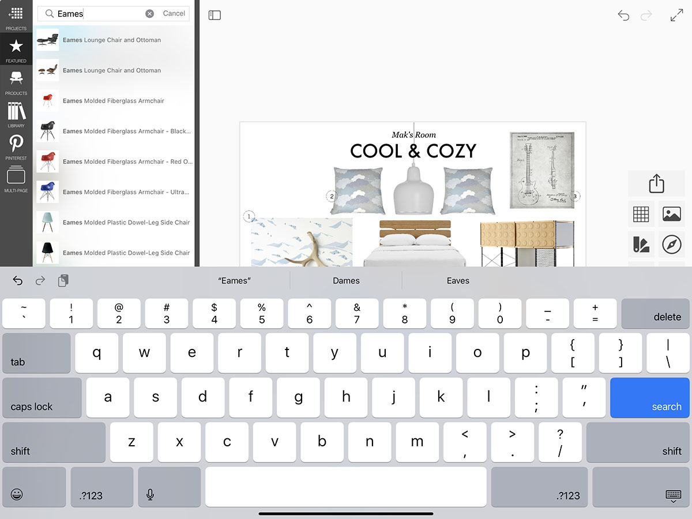Open the Products chair icon
This screenshot has height=519, width=692.
[x=16, y=81]
